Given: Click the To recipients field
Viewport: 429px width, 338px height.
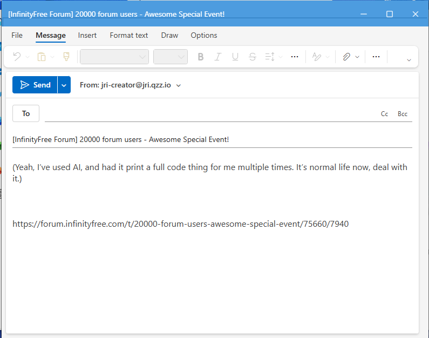Looking at the screenshot, I should coord(210,113).
